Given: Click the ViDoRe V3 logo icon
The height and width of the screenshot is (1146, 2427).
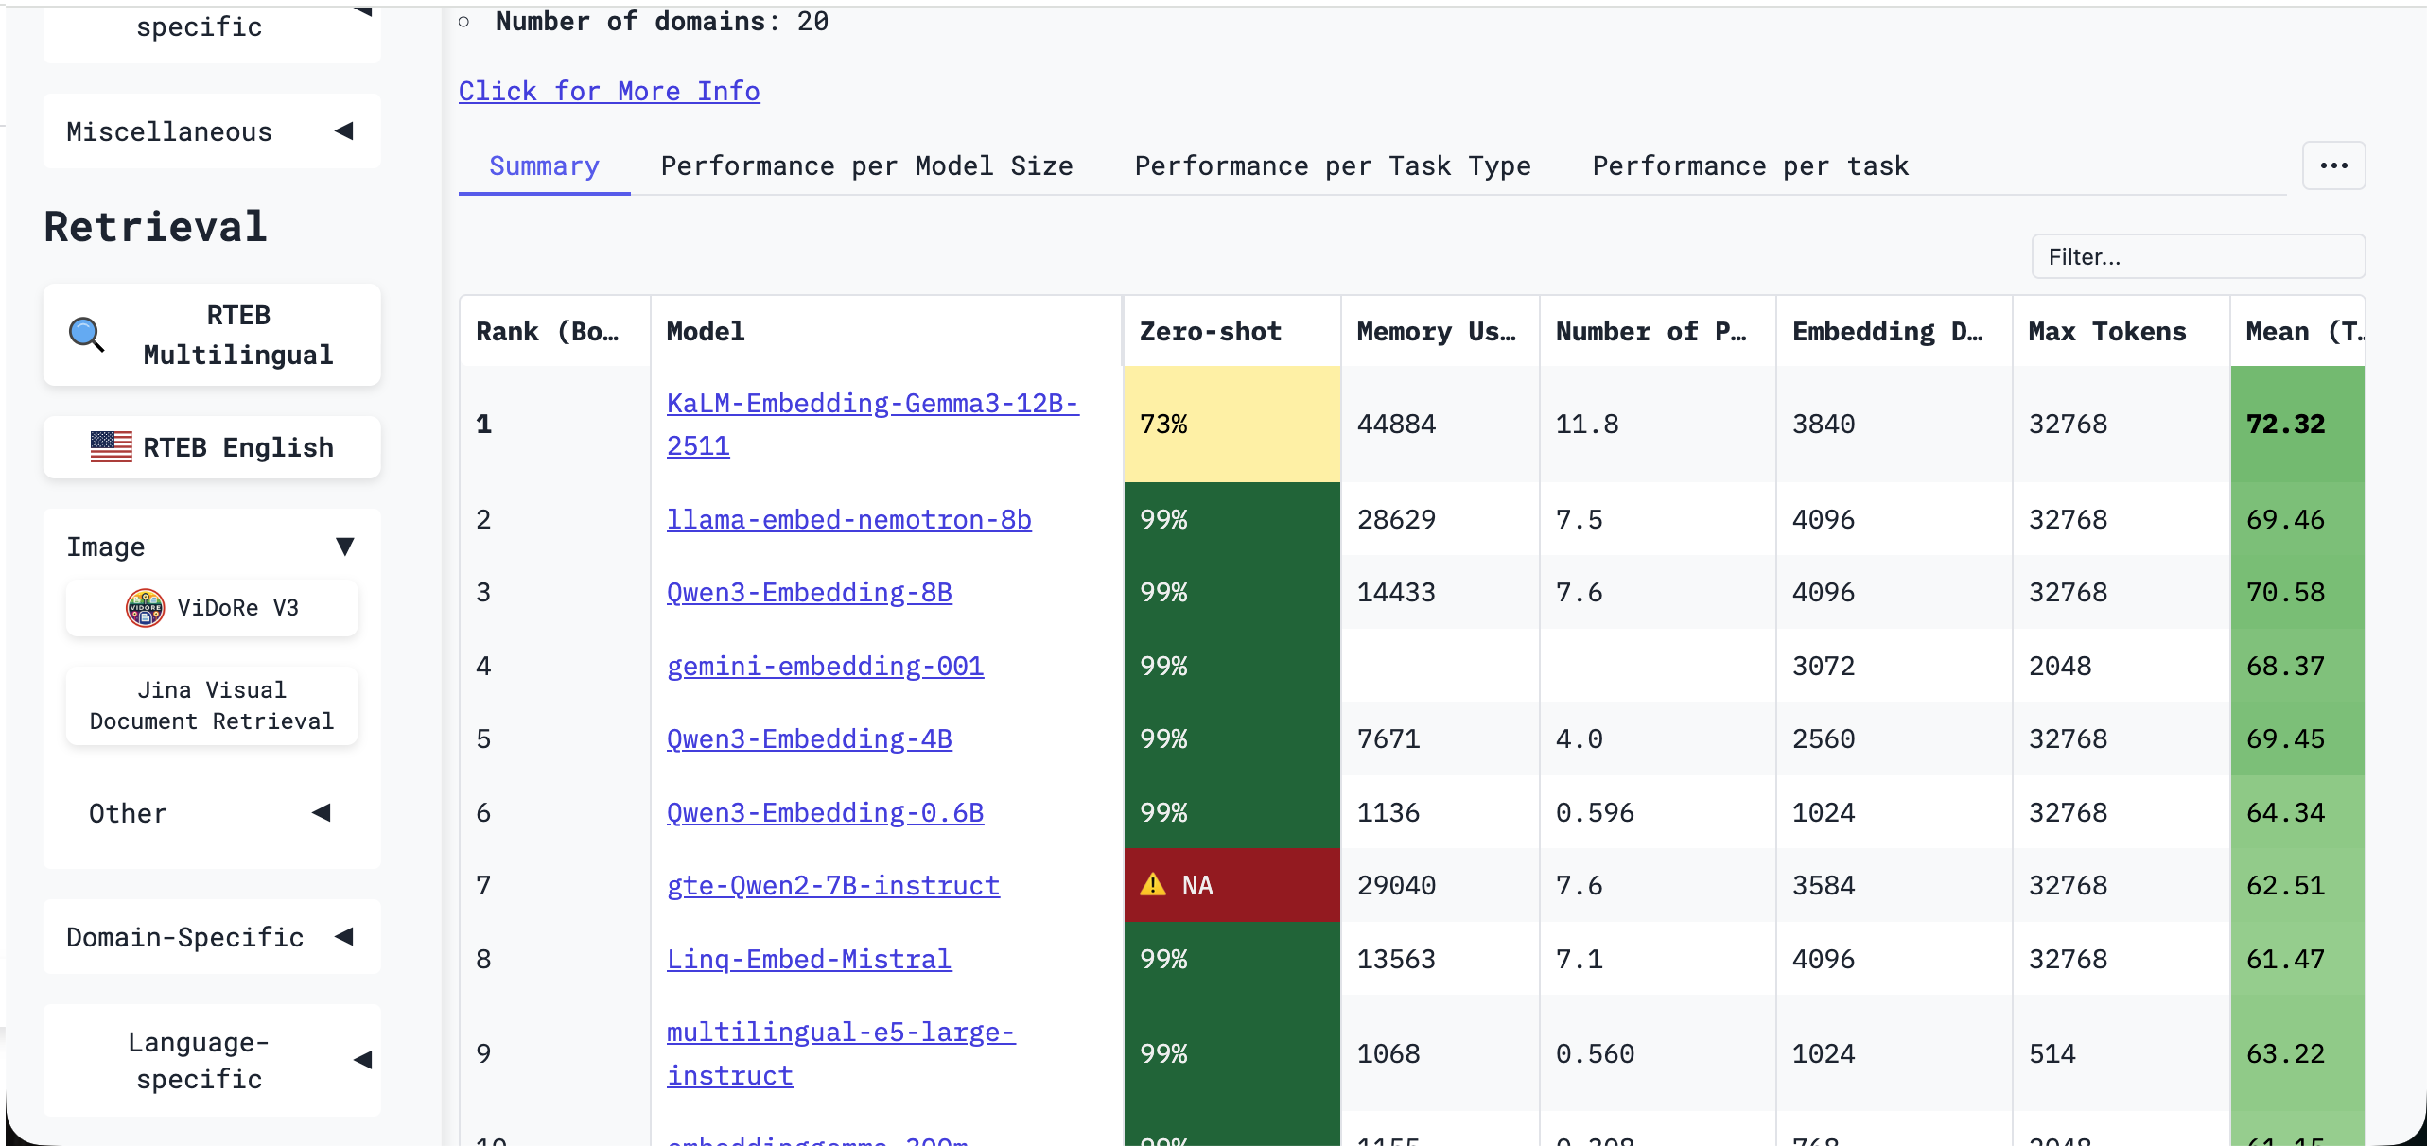Looking at the screenshot, I should [145, 608].
